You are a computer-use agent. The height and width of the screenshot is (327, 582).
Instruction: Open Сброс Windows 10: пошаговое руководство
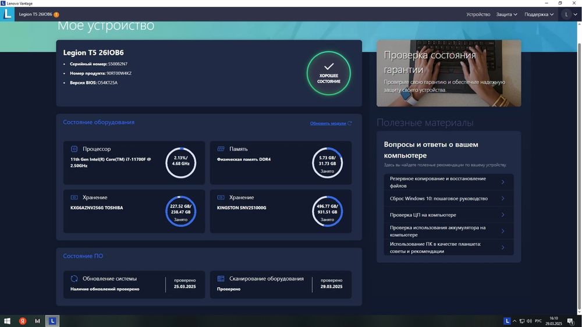tap(449, 198)
